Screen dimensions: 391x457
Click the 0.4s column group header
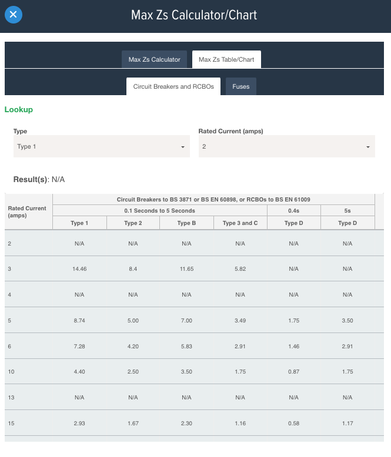[294, 210]
